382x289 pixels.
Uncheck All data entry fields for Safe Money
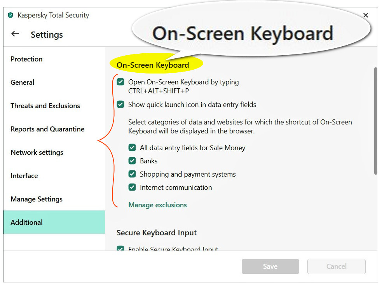132,147
